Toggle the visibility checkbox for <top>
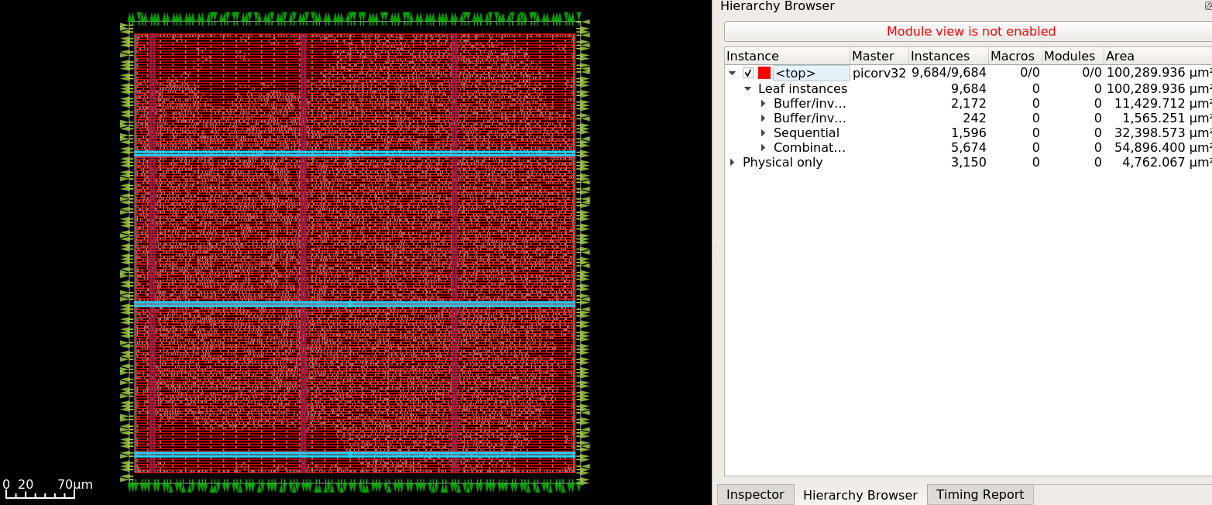The image size is (1212, 505). pyautogui.click(x=748, y=72)
